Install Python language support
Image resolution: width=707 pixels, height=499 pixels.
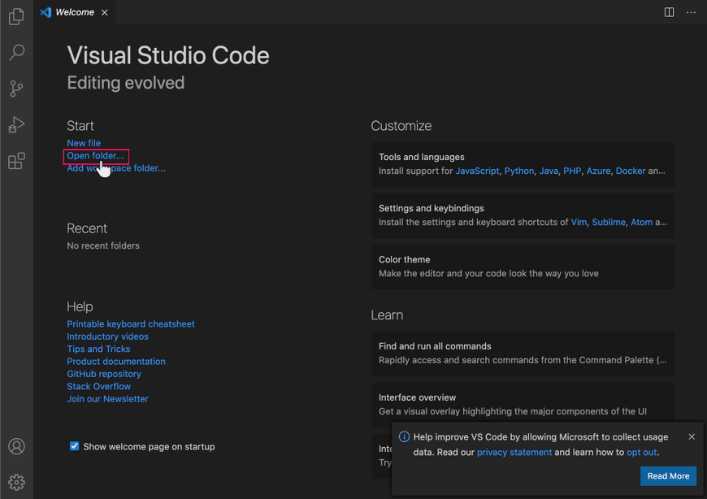click(519, 171)
